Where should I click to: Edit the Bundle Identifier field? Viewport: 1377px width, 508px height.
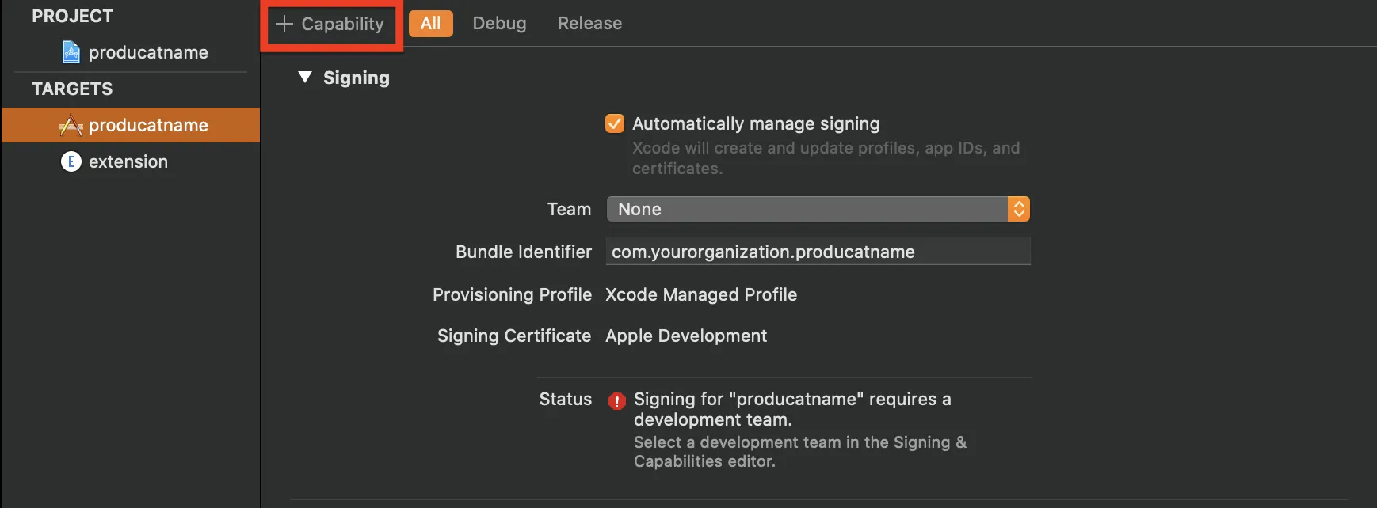[x=818, y=252]
